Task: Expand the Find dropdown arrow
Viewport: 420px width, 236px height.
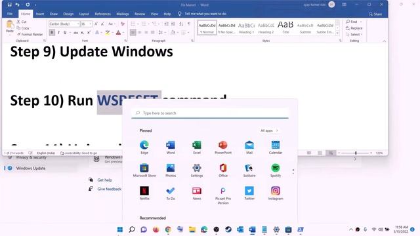Action: 361,22
